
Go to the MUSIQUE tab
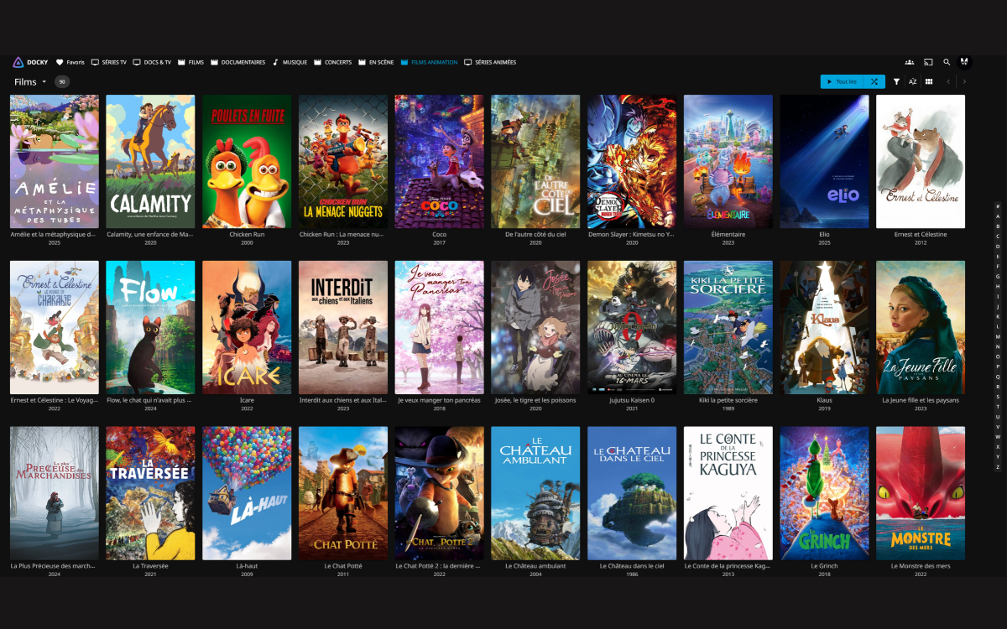tap(290, 62)
